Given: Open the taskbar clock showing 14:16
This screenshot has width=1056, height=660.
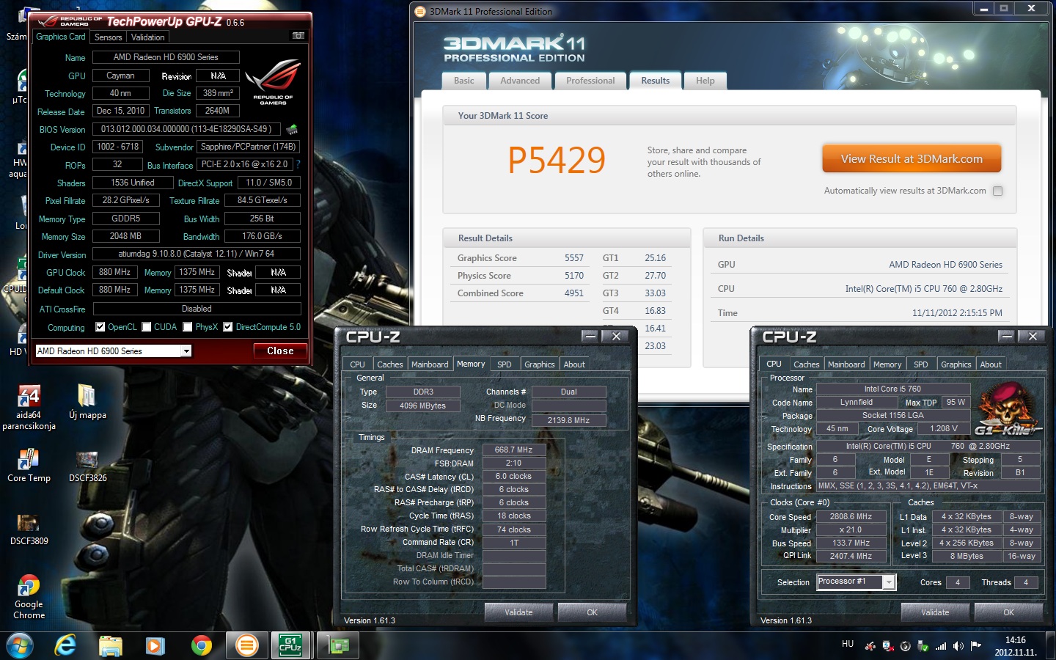Looking at the screenshot, I should tap(1016, 646).
